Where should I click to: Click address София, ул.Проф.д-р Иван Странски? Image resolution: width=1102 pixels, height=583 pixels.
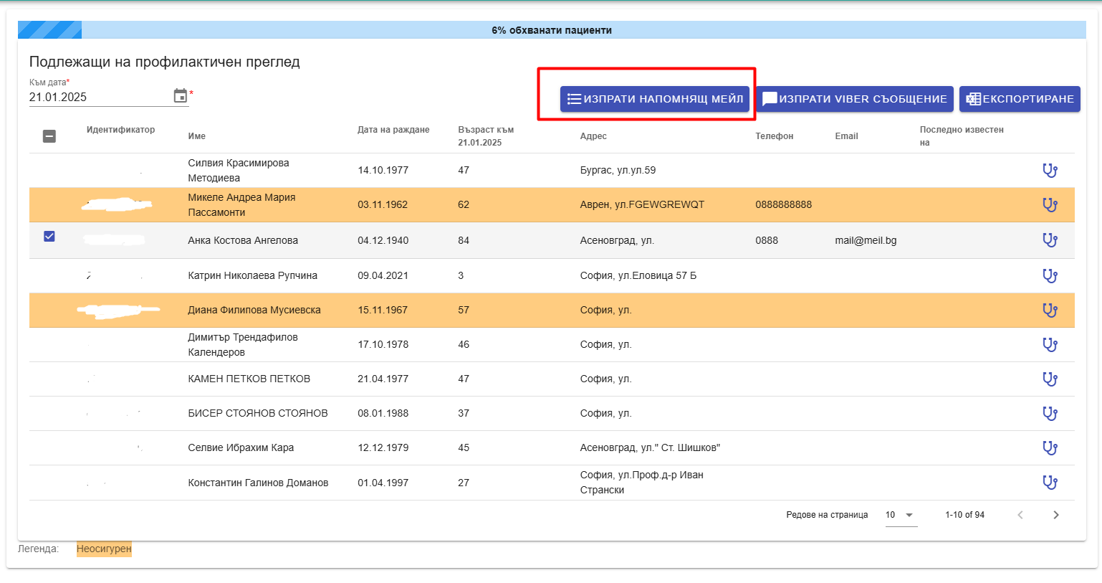pos(641,483)
